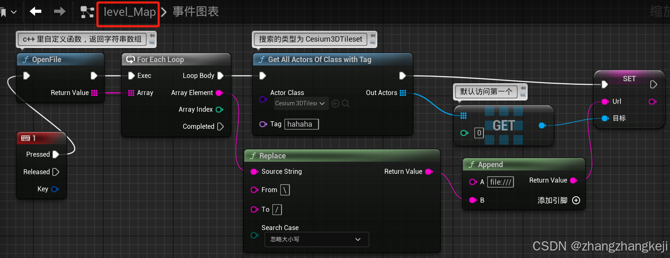Click the Array Index output pin
The height and width of the screenshot is (258, 670).
[219, 110]
